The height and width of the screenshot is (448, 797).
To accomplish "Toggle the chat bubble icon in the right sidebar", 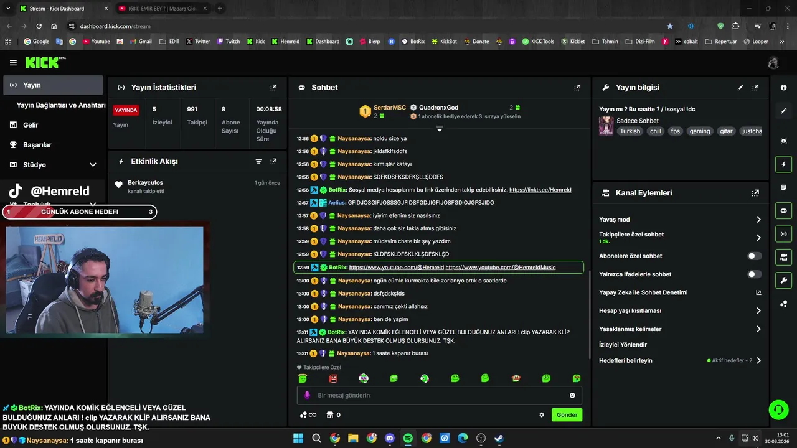I will click(783, 211).
